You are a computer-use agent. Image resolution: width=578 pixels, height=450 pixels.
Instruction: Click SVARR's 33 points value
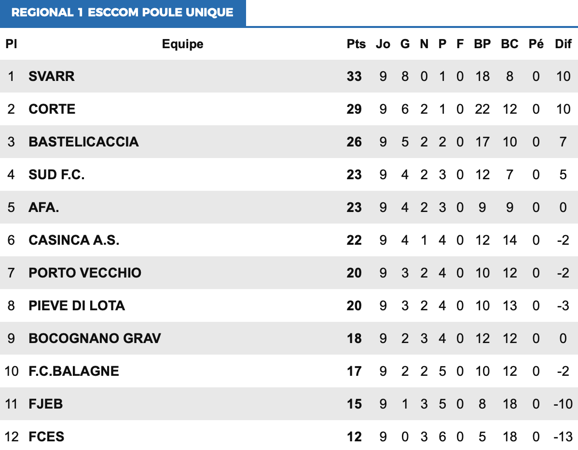[354, 76]
